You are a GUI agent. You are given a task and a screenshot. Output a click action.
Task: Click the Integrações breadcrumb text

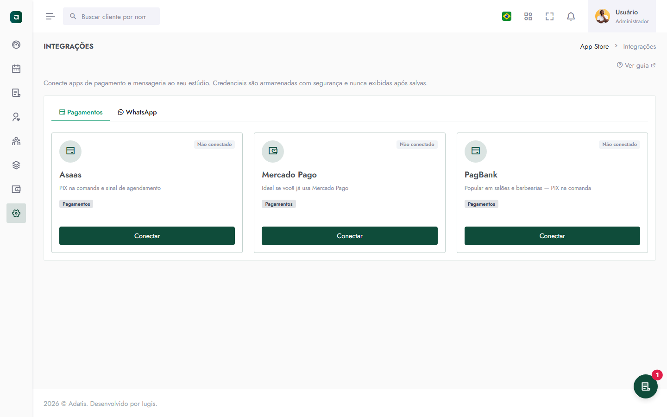pyautogui.click(x=639, y=46)
